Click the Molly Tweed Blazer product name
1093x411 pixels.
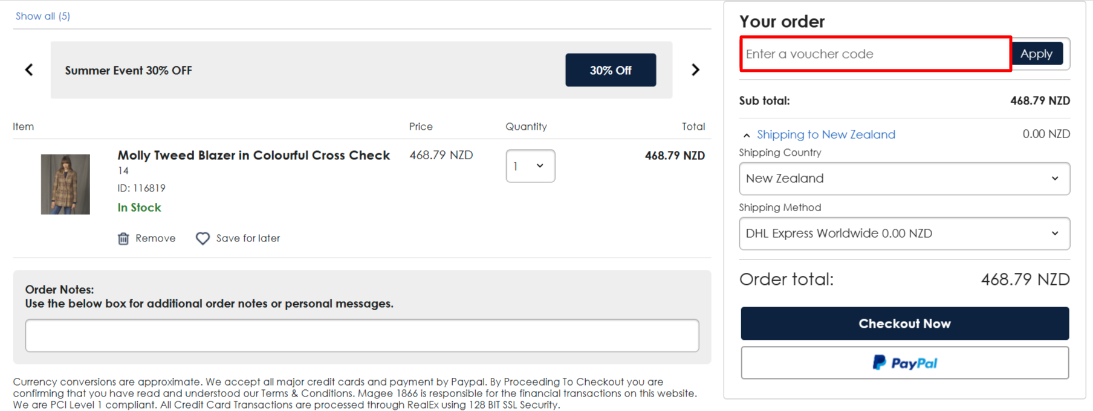click(253, 155)
